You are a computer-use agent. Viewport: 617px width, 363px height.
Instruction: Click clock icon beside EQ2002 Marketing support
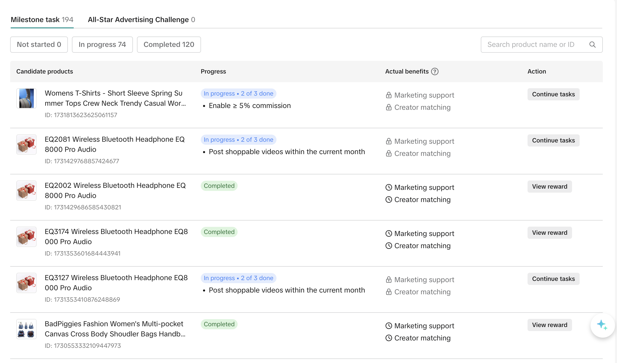pyautogui.click(x=389, y=187)
